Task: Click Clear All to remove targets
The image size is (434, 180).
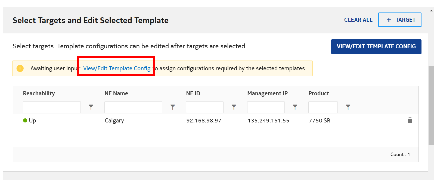Action: [x=358, y=20]
